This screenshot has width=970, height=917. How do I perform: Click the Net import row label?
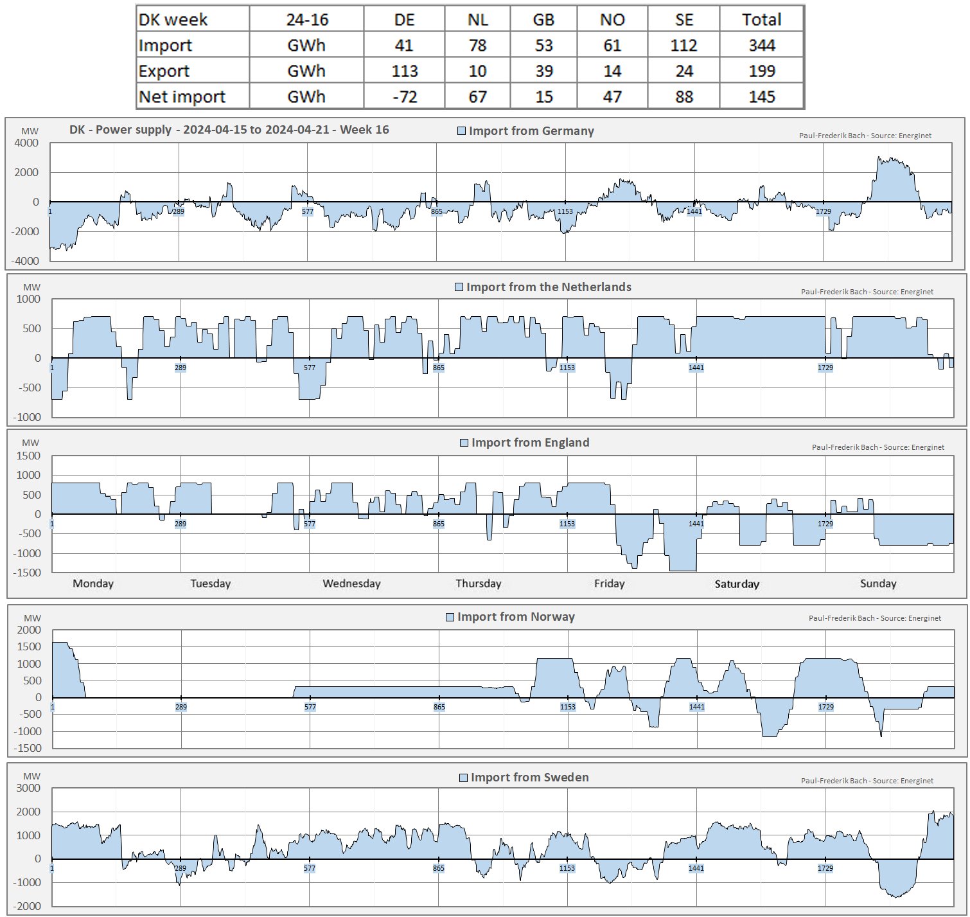point(182,96)
